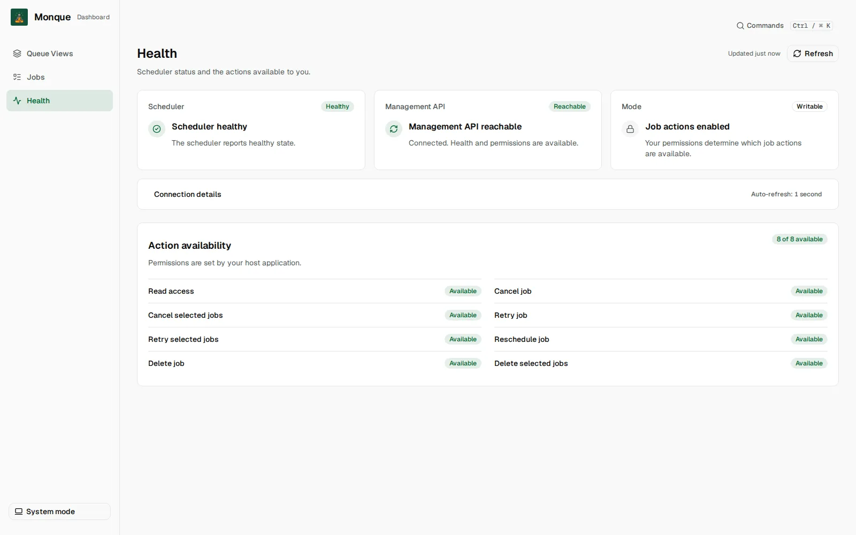Click the Management API sync icon
The image size is (856, 535).
click(x=394, y=129)
